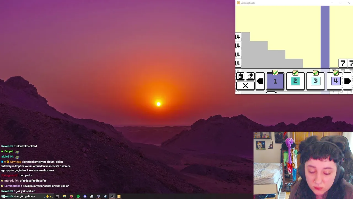Click the username "Luminadesa" in chat
353x199 pixels.
coord(12,186)
